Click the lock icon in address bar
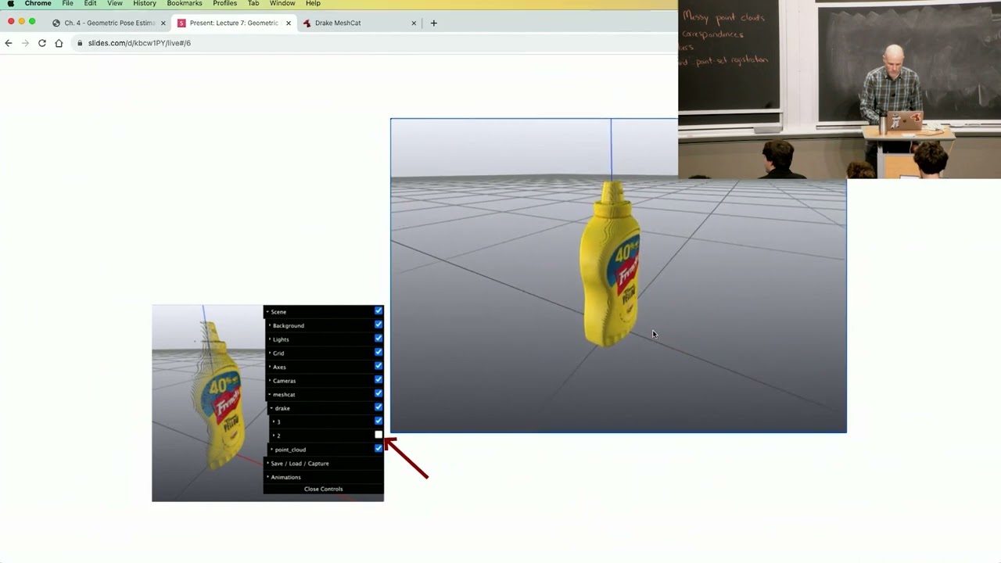 pyautogui.click(x=80, y=43)
